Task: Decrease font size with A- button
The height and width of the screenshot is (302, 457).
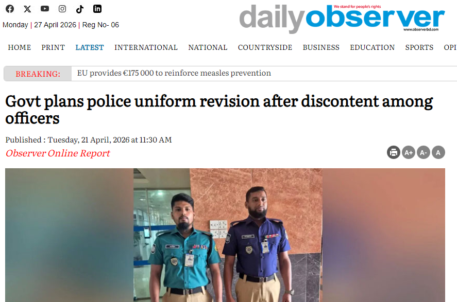Action: click(x=423, y=152)
